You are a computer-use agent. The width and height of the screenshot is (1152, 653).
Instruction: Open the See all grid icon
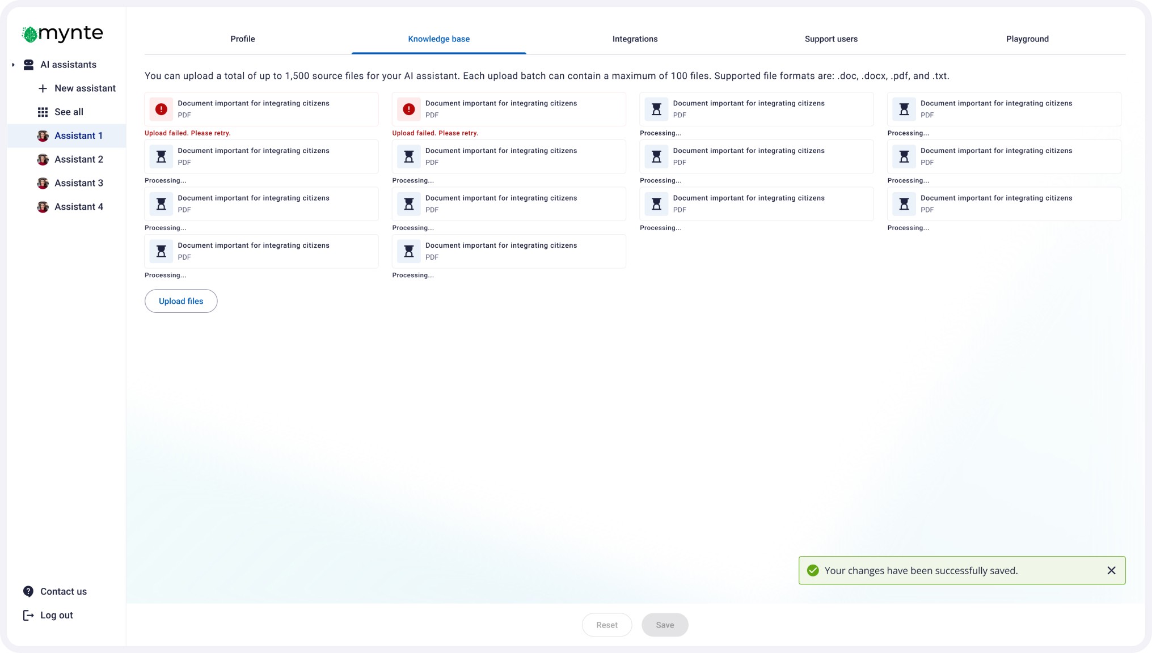43,112
